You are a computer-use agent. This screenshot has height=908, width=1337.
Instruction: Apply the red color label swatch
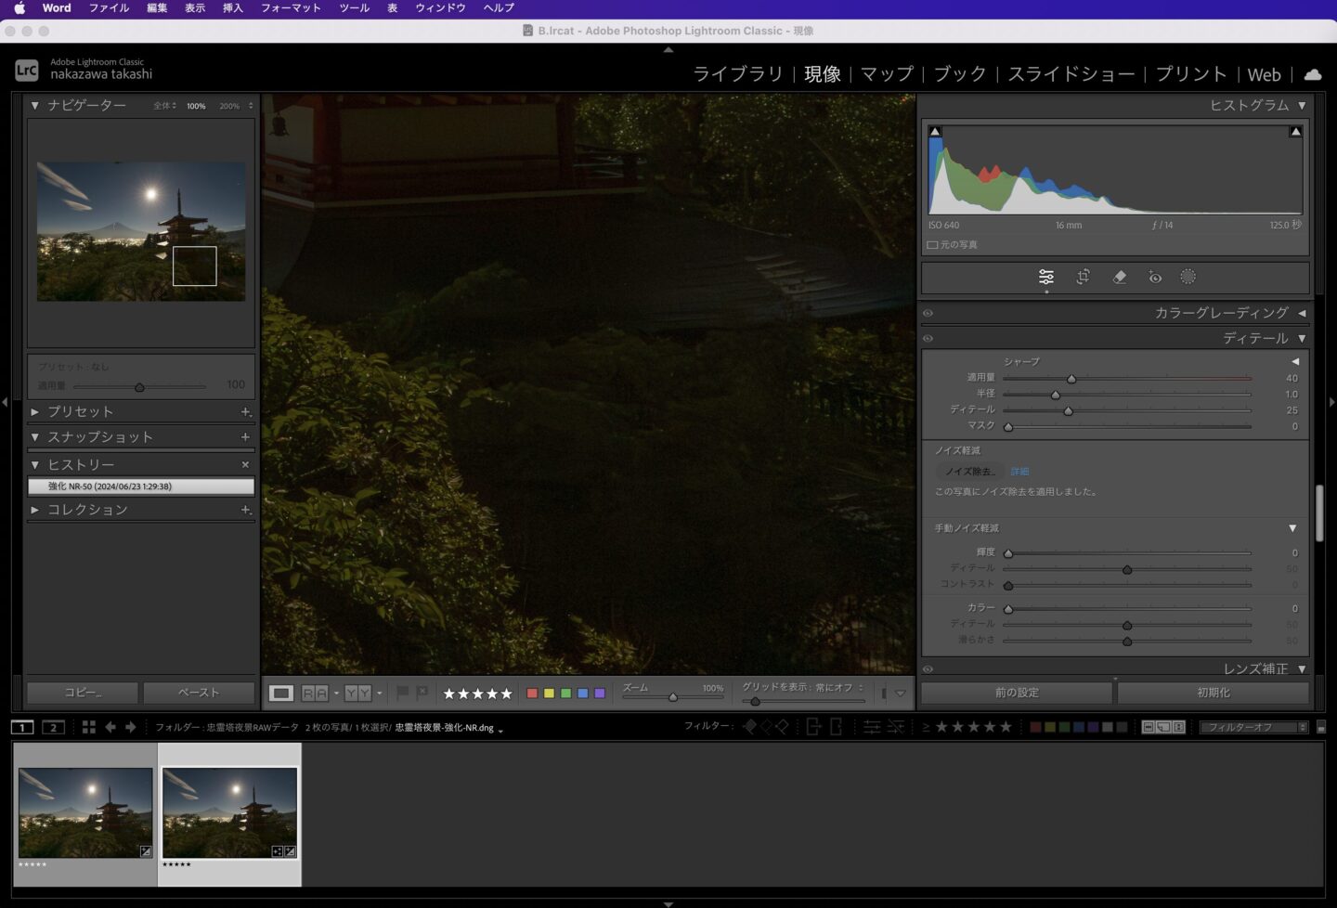click(x=532, y=694)
